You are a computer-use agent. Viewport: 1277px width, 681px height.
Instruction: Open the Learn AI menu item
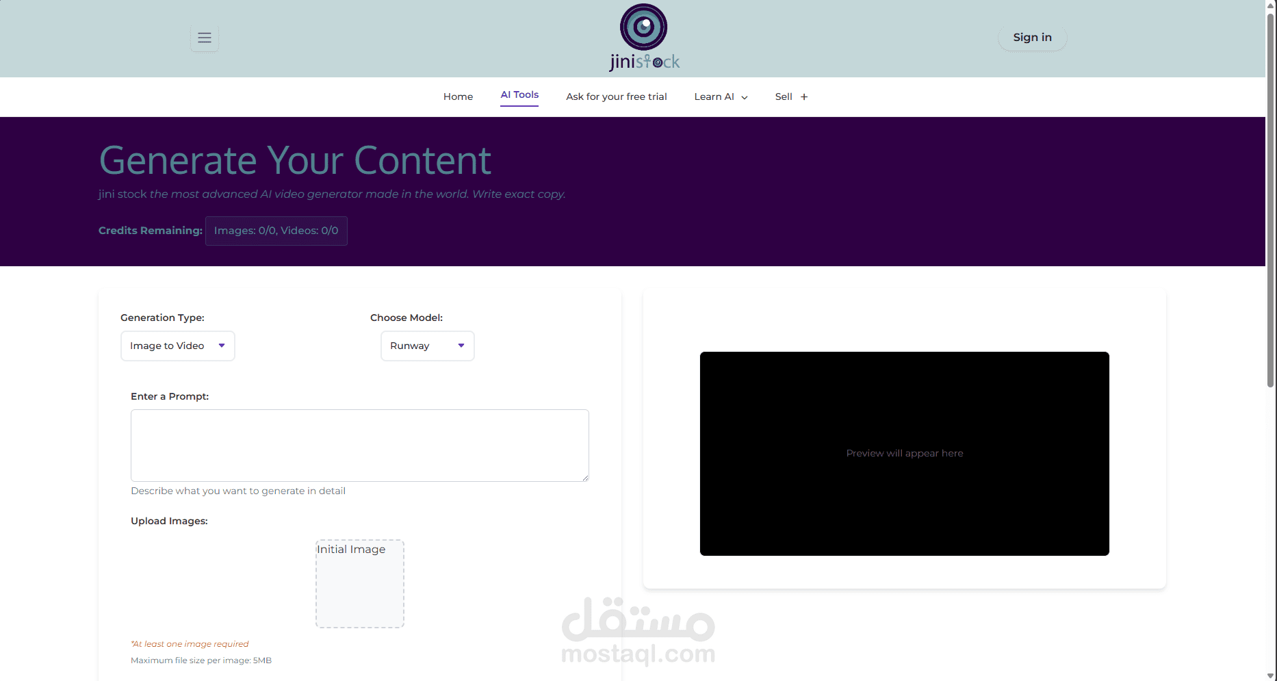pyautogui.click(x=714, y=97)
